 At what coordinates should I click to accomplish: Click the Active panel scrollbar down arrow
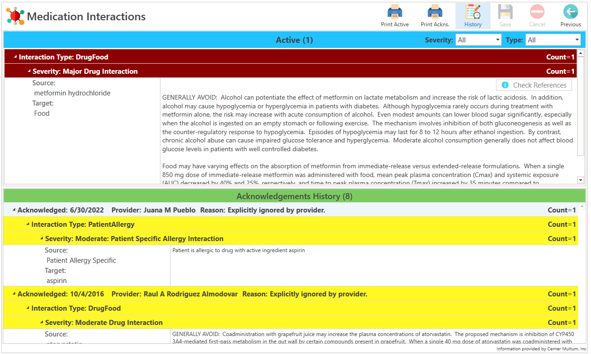[x=581, y=180]
